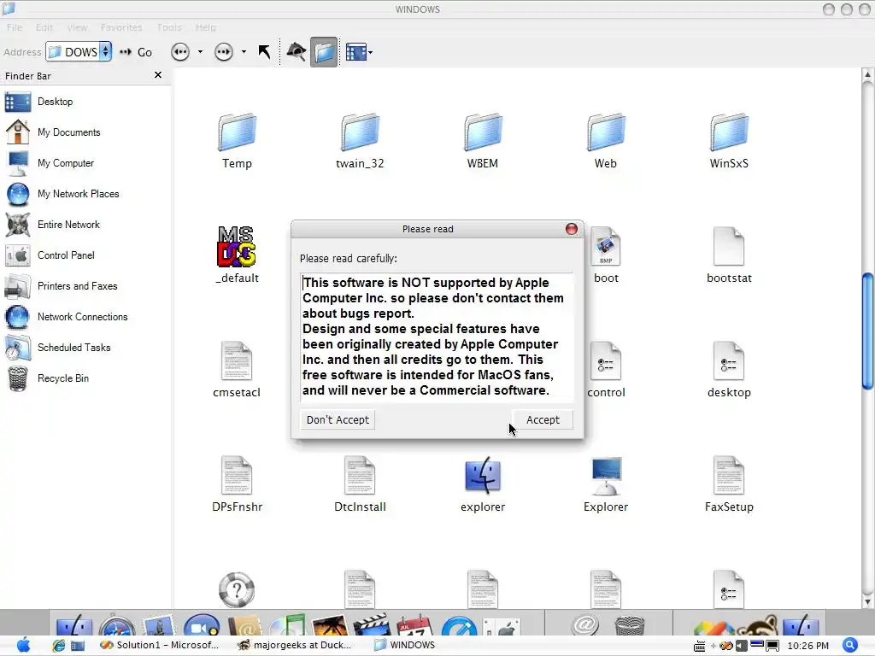Select the _default MS-DOS shortcut icon
The width and height of the screenshot is (875, 656).
237,246
